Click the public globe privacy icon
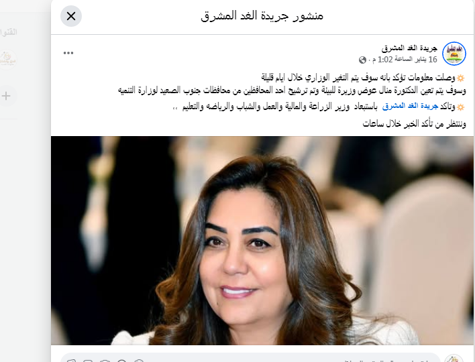 [x=362, y=60]
